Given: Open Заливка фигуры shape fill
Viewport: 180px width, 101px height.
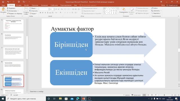Looking at the screenshot, I should 142,8.
